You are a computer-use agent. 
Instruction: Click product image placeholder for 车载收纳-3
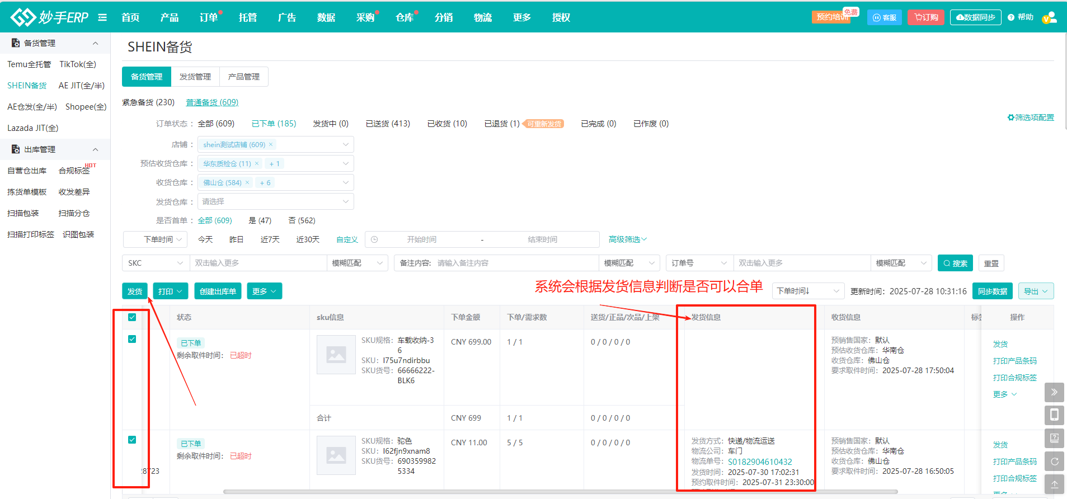point(336,355)
